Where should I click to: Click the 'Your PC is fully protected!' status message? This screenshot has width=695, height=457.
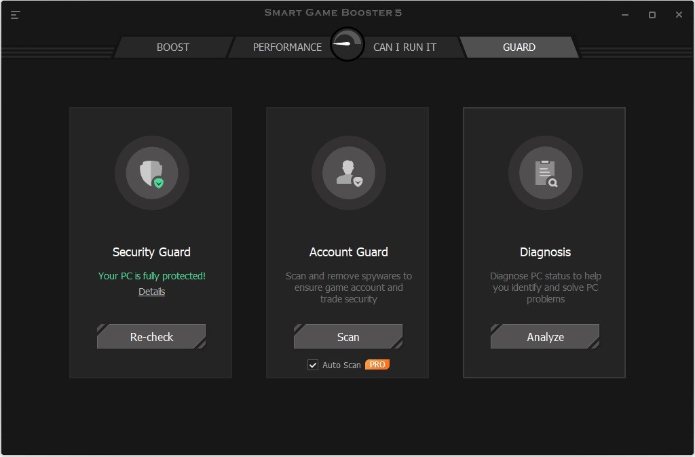151,276
